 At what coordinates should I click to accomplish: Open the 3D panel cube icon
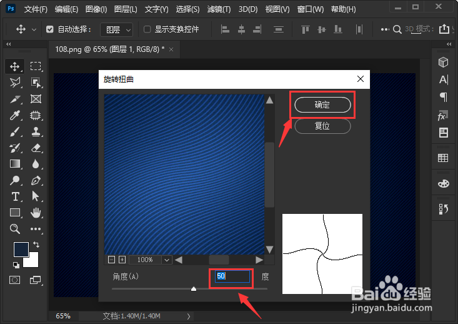pos(443,62)
